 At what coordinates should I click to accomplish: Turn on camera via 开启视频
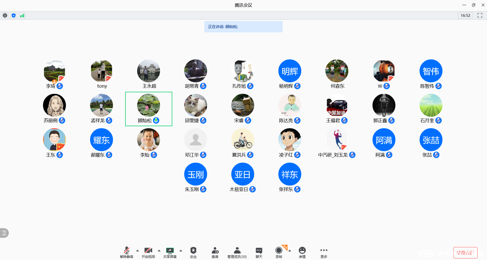click(x=148, y=252)
